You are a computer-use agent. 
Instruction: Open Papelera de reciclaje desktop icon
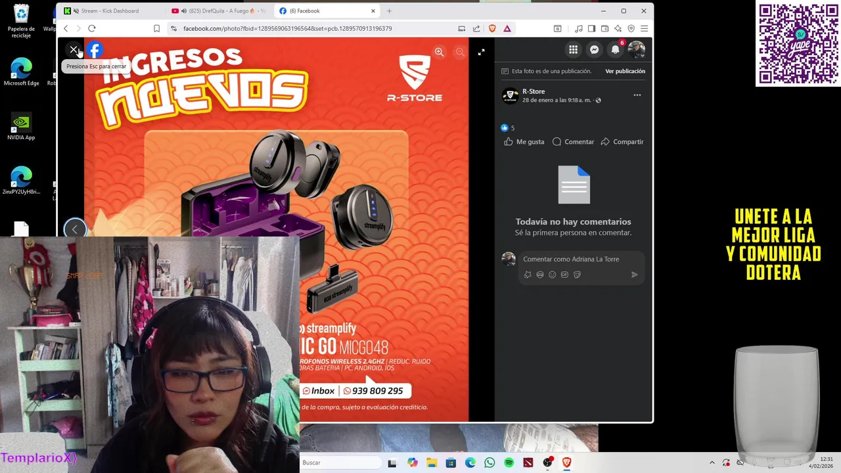click(21, 22)
